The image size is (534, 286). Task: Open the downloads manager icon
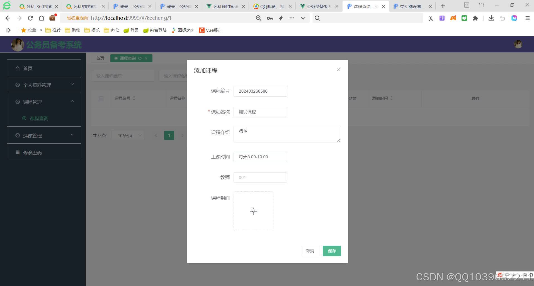click(491, 18)
